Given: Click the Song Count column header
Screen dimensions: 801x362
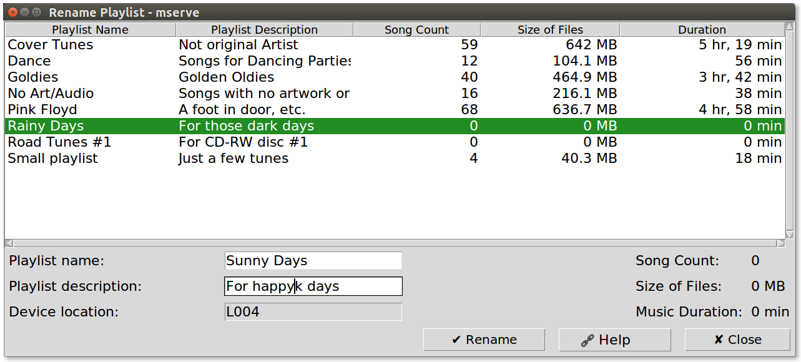Looking at the screenshot, I should pos(416,30).
